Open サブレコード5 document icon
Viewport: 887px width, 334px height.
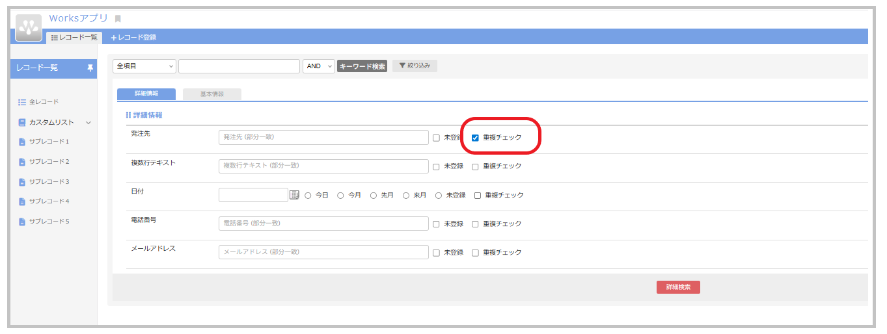pyautogui.click(x=22, y=222)
